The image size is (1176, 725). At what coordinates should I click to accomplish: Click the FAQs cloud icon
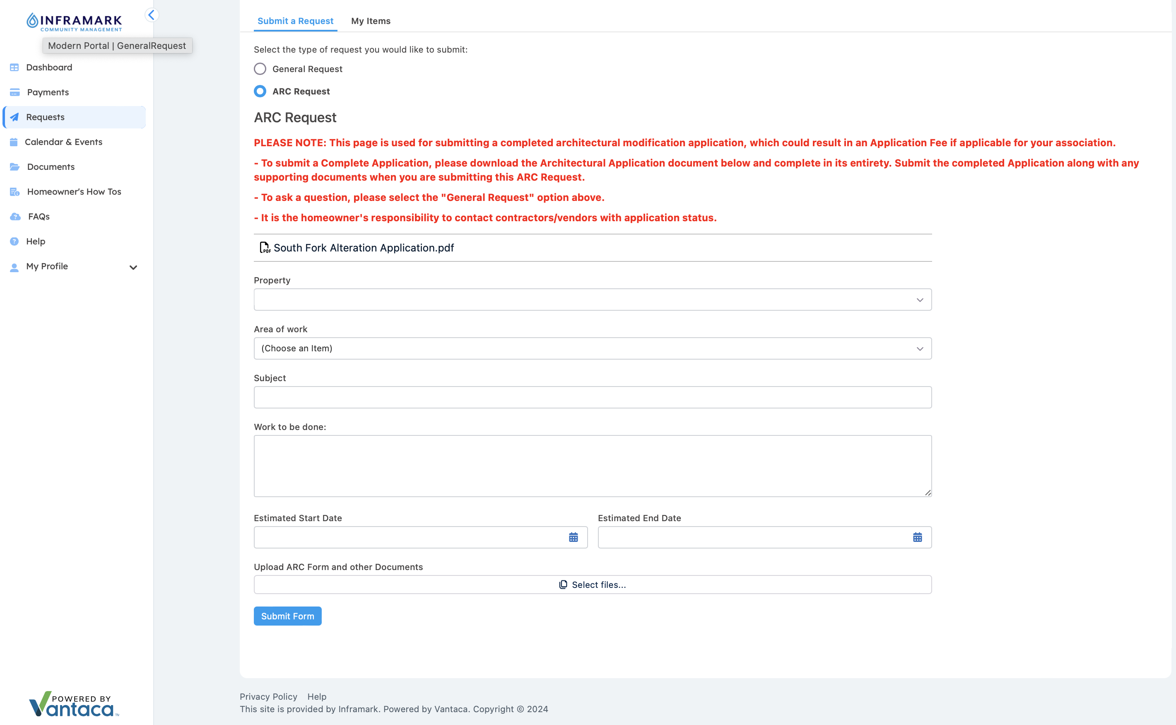[15, 217]
